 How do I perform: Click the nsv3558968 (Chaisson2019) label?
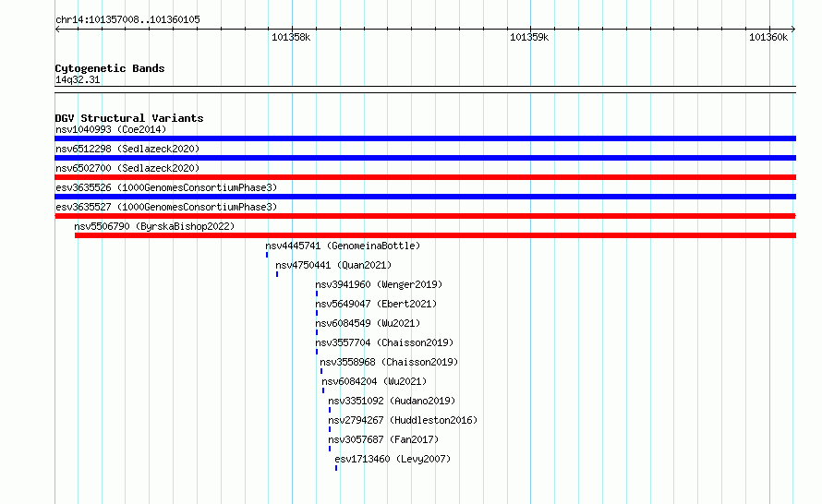click(x=389, y=362)
